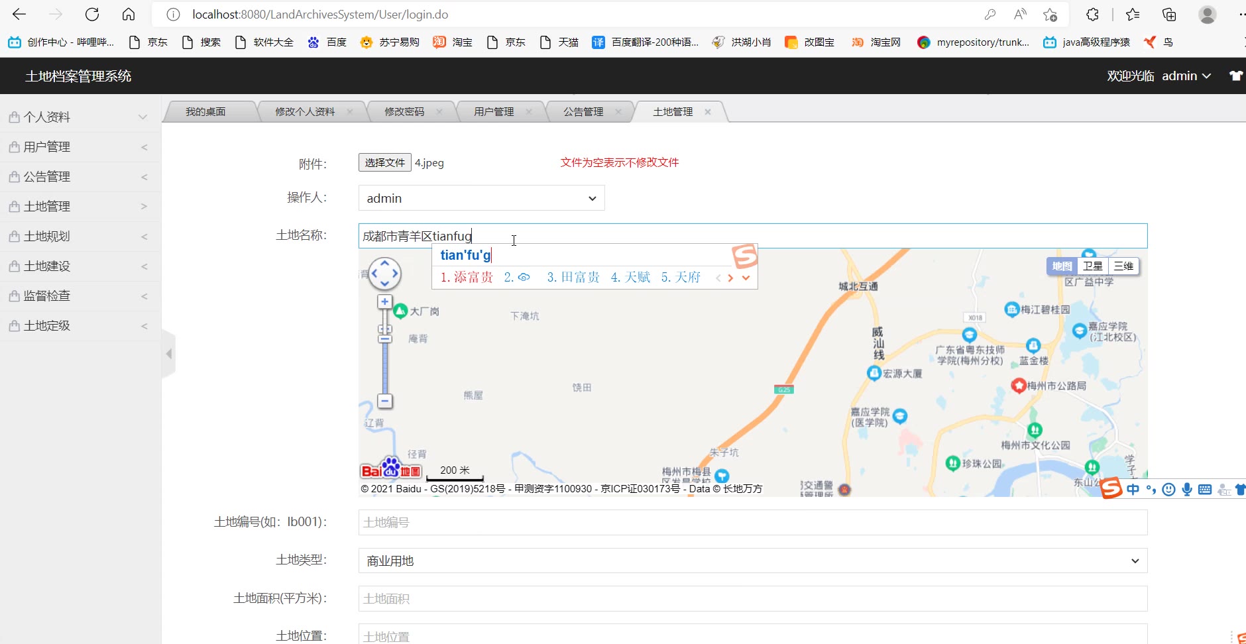Expand the 土地规划 sidebar menu

(80, 237)
